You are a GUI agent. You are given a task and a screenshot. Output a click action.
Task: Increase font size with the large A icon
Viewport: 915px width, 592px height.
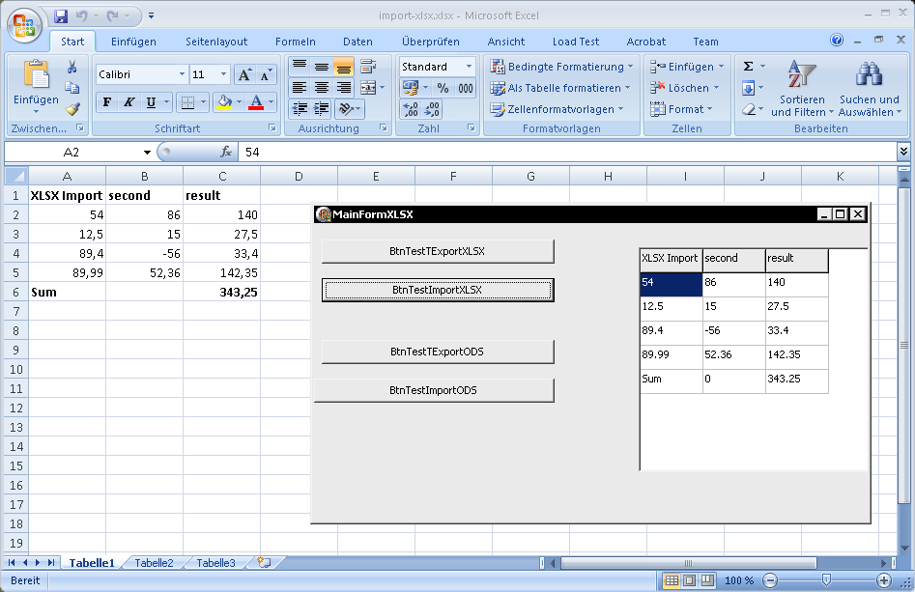point(244,74)
